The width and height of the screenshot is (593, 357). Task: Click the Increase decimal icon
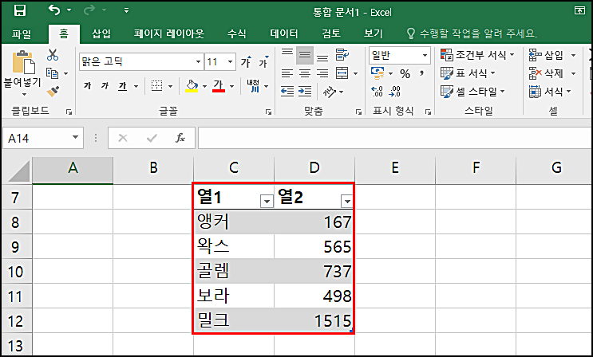tap(377, 92)
